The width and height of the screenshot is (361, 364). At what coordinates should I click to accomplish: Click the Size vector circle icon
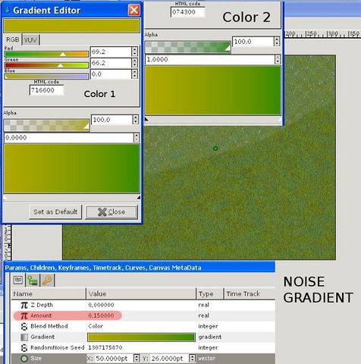tap(24, 359)
